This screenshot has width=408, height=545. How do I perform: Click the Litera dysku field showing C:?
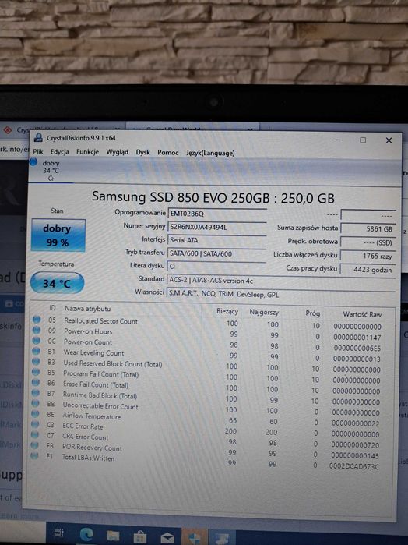[216, 267]
